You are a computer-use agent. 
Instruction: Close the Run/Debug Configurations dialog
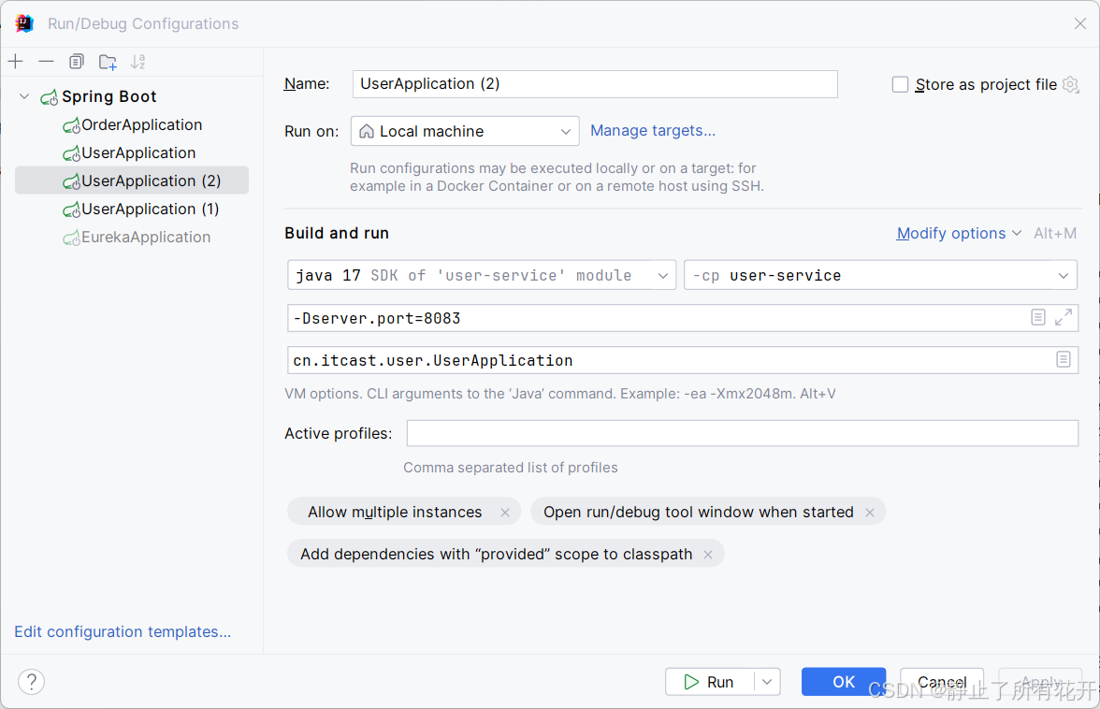coord(1080,23)
